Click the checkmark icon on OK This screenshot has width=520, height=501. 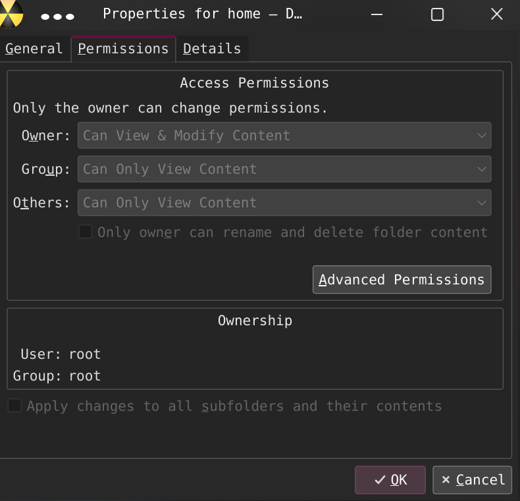380,480
